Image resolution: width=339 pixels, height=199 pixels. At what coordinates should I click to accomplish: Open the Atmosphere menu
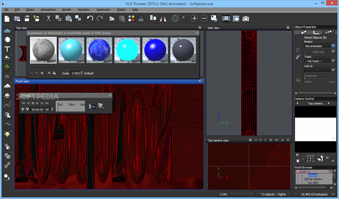coord(48,10)
